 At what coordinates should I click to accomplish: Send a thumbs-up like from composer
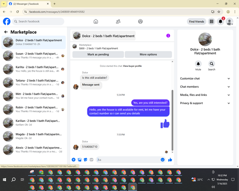(170, 159)
